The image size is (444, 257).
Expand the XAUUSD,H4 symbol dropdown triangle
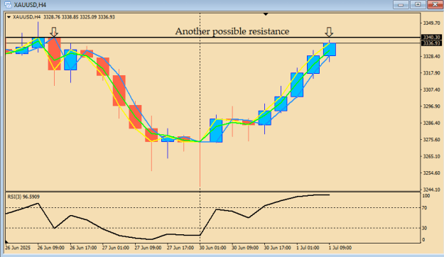click(x=9, y=17)
